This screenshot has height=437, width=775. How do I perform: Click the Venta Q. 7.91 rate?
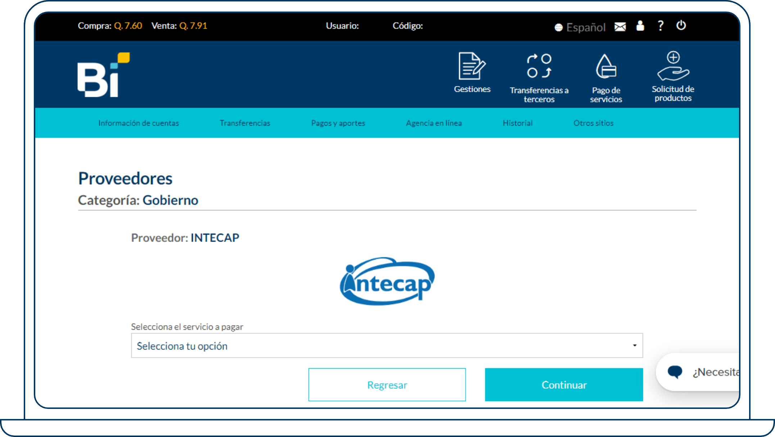179,26
